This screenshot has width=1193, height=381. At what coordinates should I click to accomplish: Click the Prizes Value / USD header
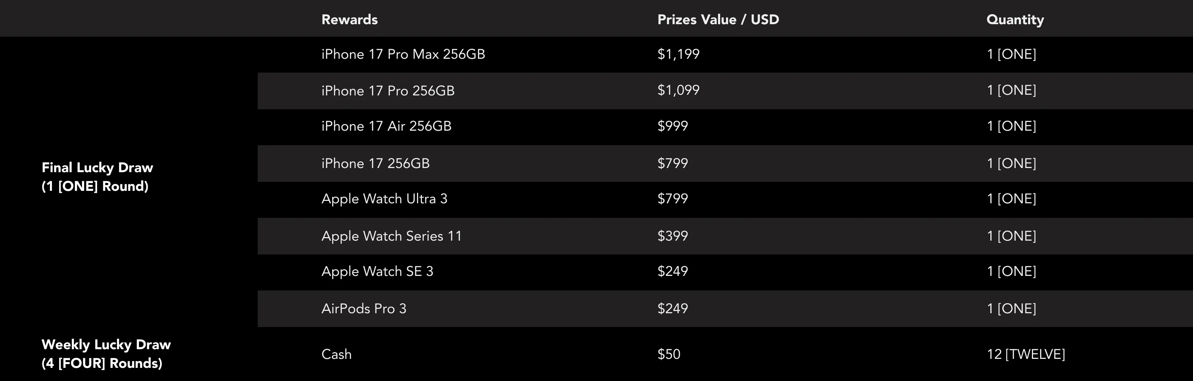[718, 19]
